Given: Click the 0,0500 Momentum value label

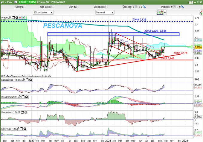Looking at the screenshot, I should point(198,117).
